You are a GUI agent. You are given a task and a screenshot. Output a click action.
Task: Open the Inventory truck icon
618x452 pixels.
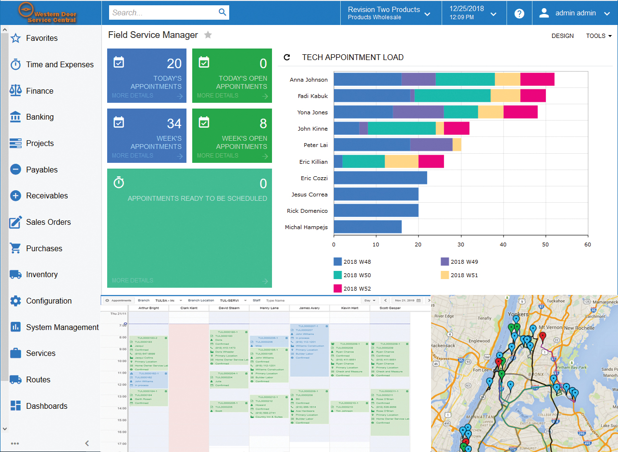click(16, 274)
